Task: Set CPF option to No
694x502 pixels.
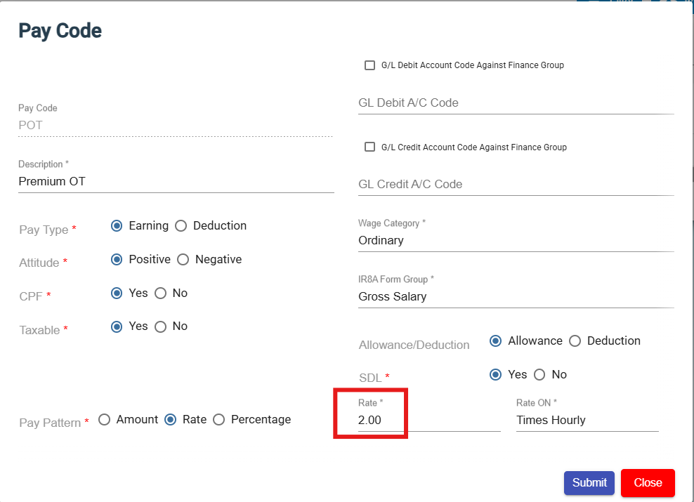Action: click(x=160, y=293)
